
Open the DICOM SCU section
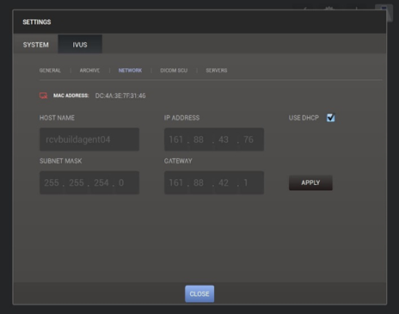pyautogui.click(x=174, y=71)
